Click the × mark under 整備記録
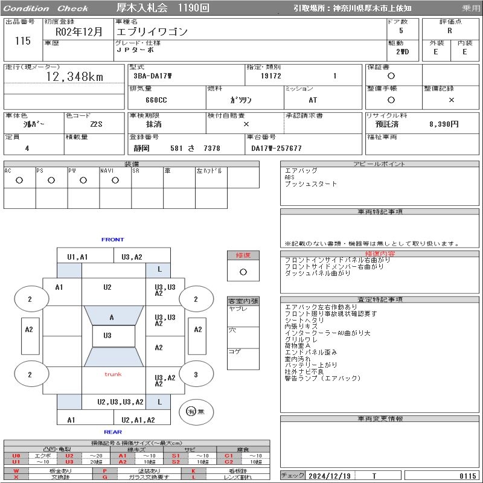 [x=451, y=100]
